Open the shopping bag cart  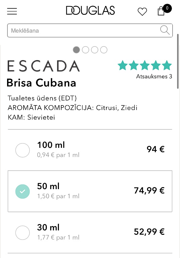pos(161,11)
